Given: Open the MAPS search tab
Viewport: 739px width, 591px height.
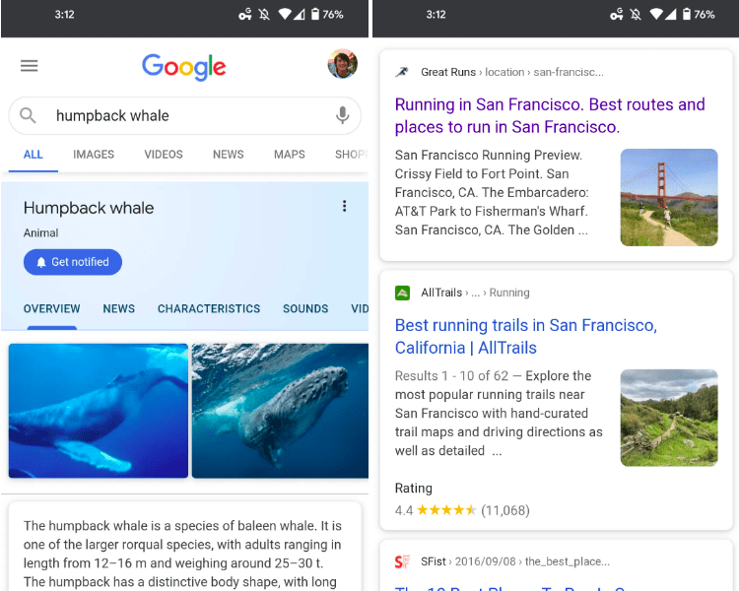Looking at the screenshot, I should pyautogui.click(x=289, y=155).
